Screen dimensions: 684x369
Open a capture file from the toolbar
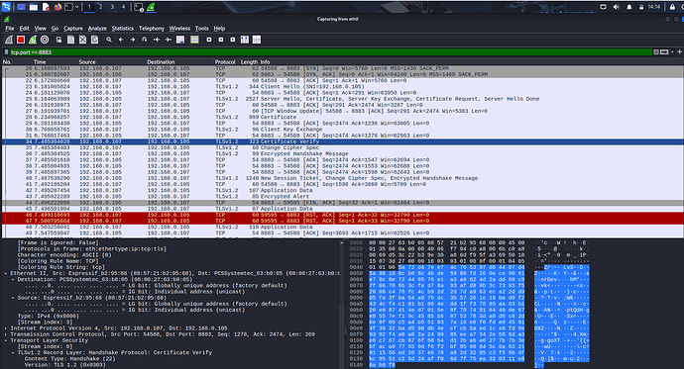58,40
